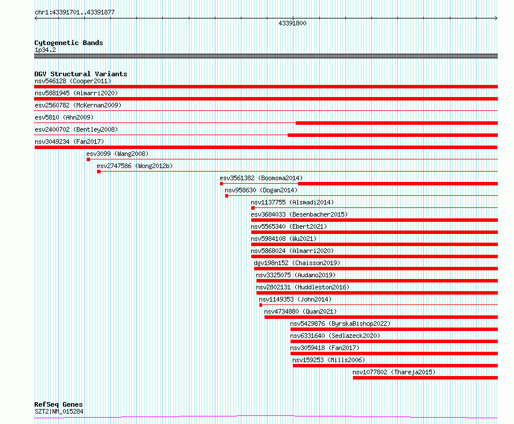Click the nsv546128 (Cooper2011) variant label

(x=73, y=81)
